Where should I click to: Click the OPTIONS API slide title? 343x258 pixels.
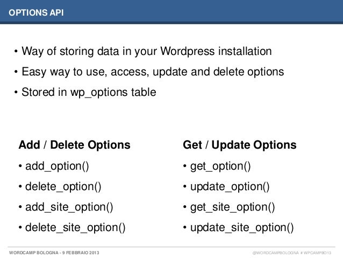click(x=36, y=12)
